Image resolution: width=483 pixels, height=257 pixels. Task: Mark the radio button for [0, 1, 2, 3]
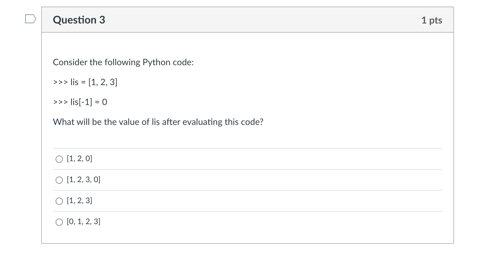pyautogui.click(x=59, y=222)
